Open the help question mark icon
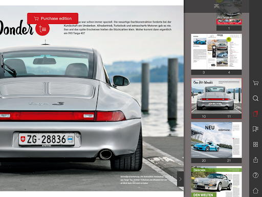262x197 pixels. (x=255, y=175)
